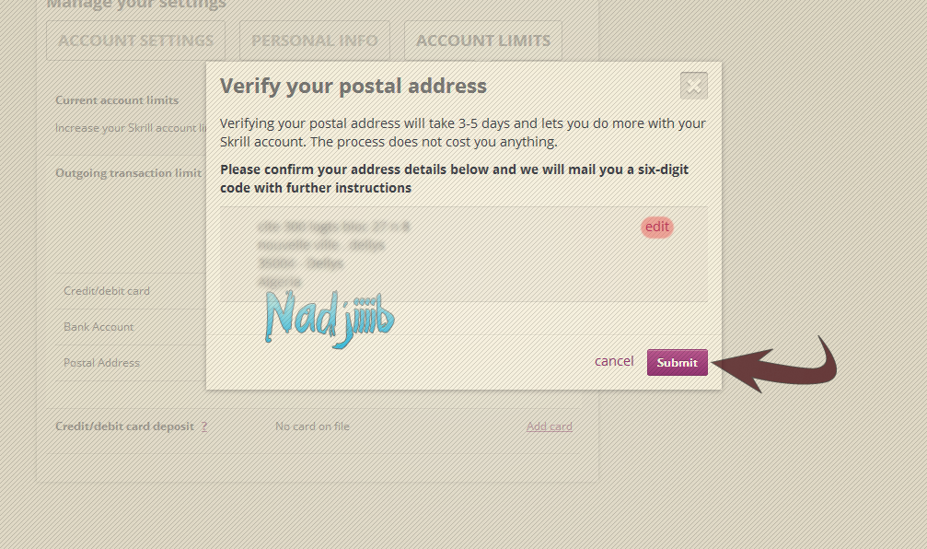Select the Postal Address row
927x549 pixels.
101,363
